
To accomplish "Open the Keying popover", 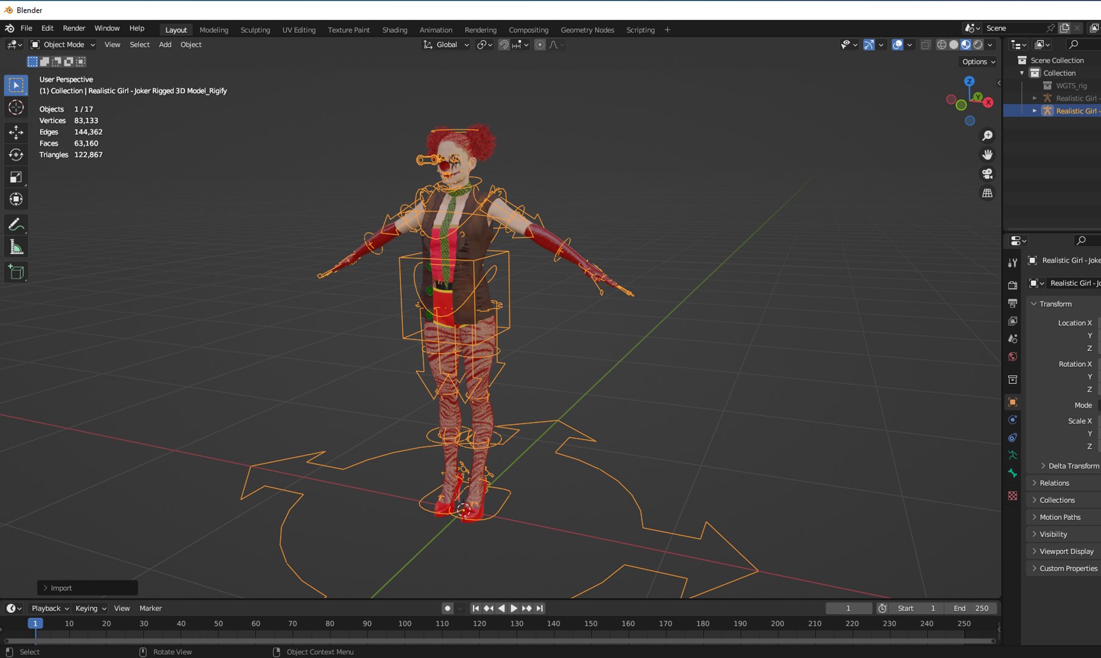I will click(91, 608).
